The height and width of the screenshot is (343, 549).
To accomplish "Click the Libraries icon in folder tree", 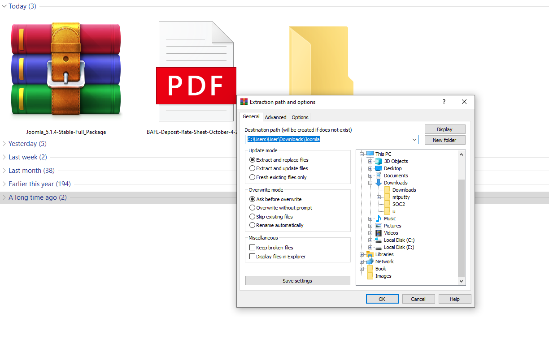I will coord(370,254).
